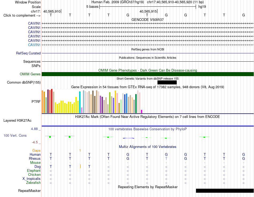Click the Scale label
This screenshot has width=254, height=197.
coord(36,7)
